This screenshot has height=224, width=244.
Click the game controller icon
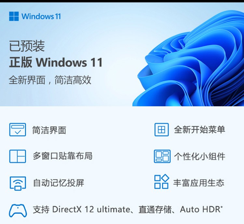[x=18, y=211]
